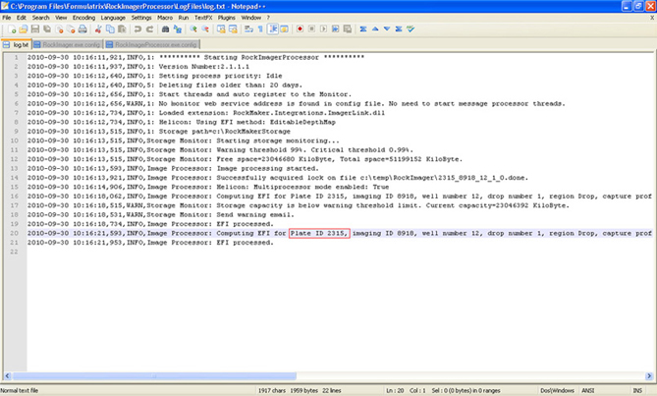This screenshot has height=396, width=657.
Task: Open User Defined Language dialog icon
Action: [284, 28]
